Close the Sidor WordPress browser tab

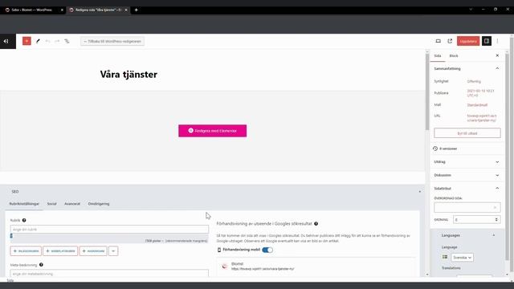pyautogui.click(x=62, y=10)
